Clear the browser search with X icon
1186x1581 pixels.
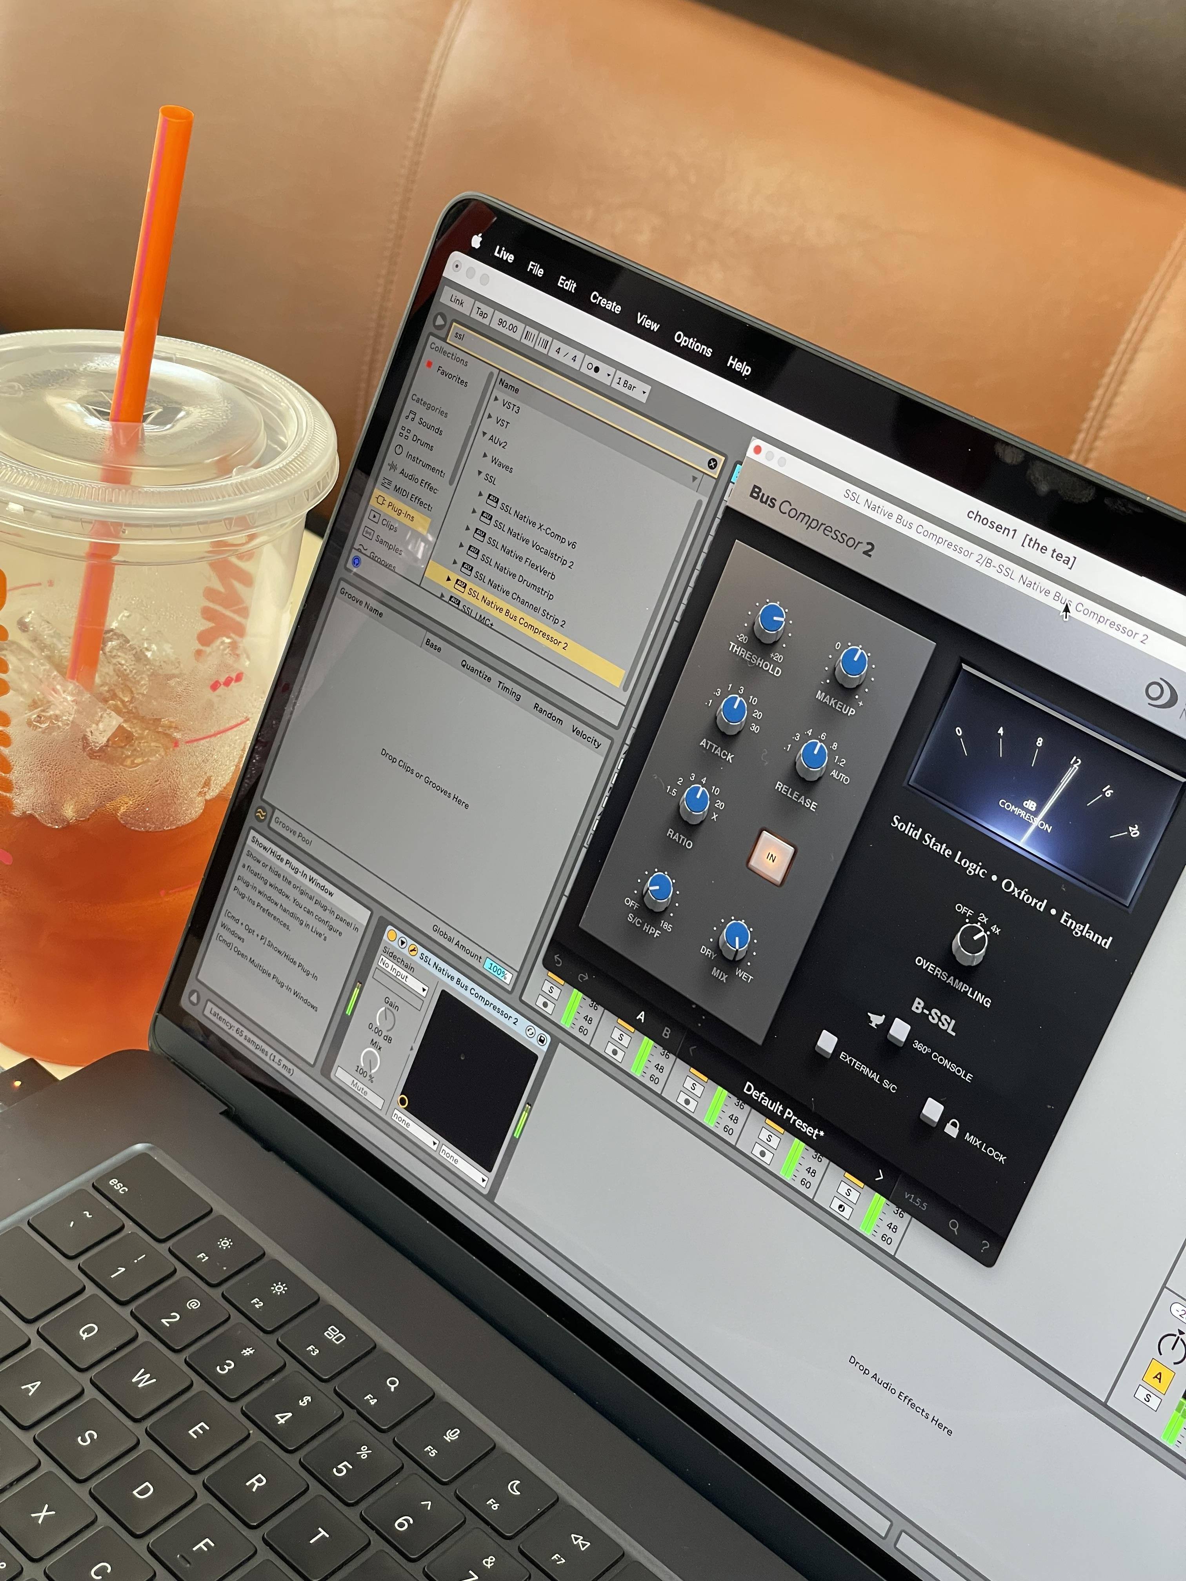712,464
